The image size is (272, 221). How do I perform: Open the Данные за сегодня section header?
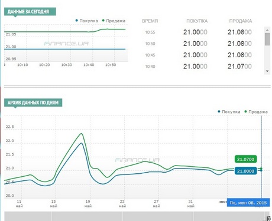[x=30, y=12]
